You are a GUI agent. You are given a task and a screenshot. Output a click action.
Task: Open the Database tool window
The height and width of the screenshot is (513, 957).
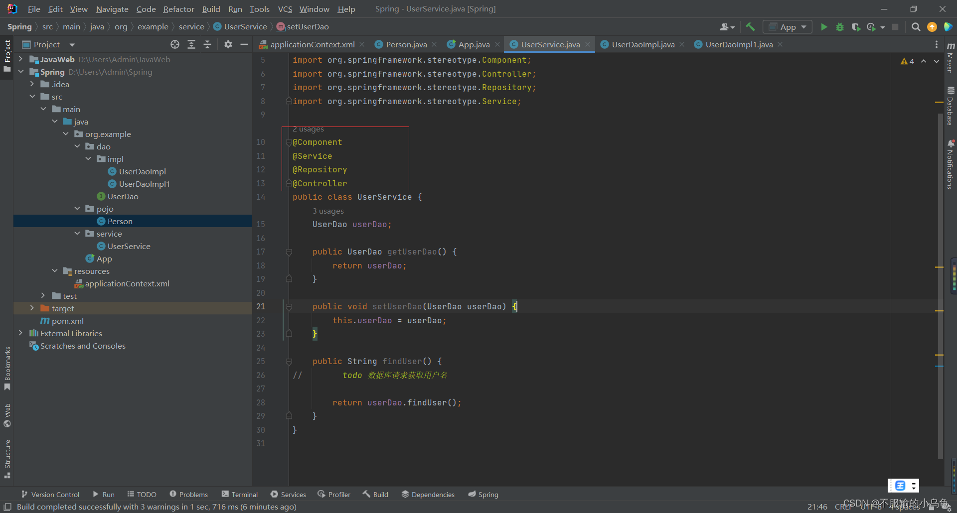pyautogui.click(x=951, y=106)
